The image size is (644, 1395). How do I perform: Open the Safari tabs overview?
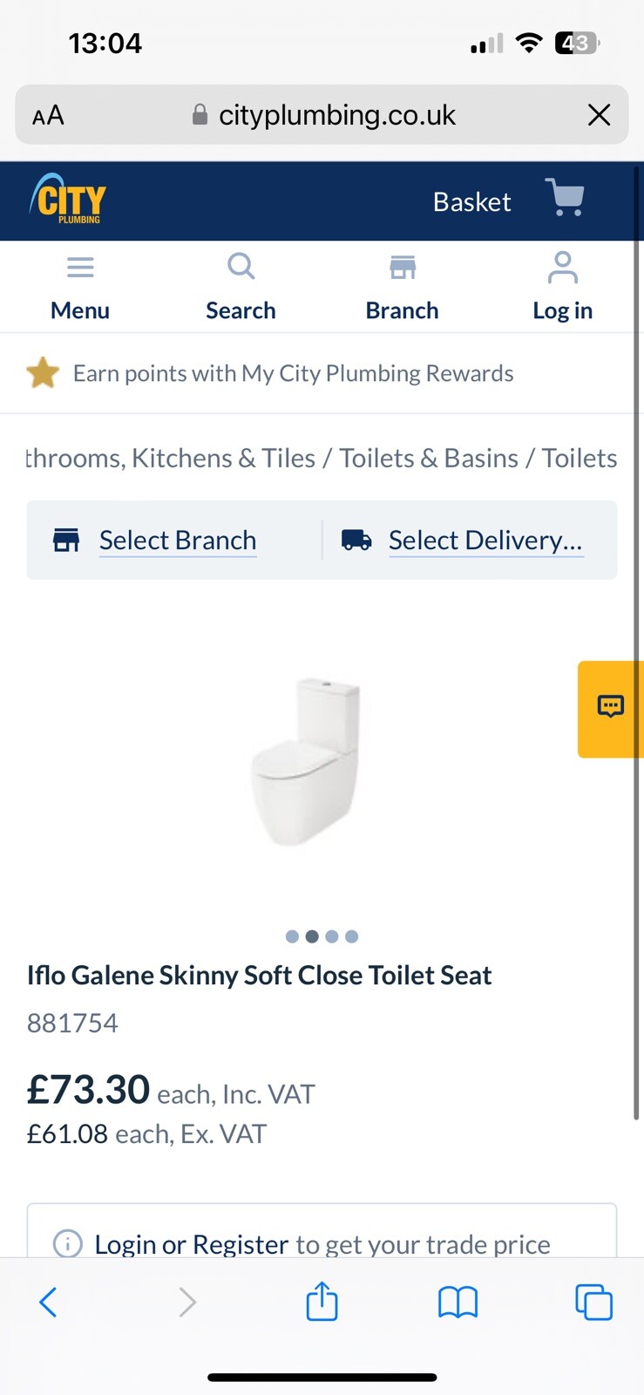pyautogui.click(x=593, y=1303)
